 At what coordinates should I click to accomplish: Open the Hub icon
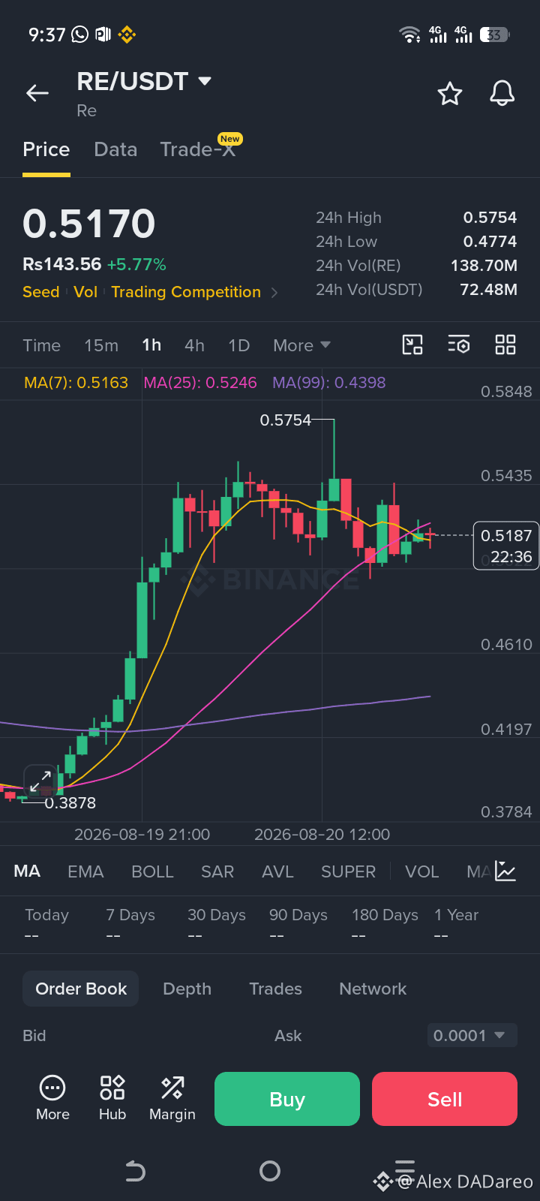(112, 1098)
